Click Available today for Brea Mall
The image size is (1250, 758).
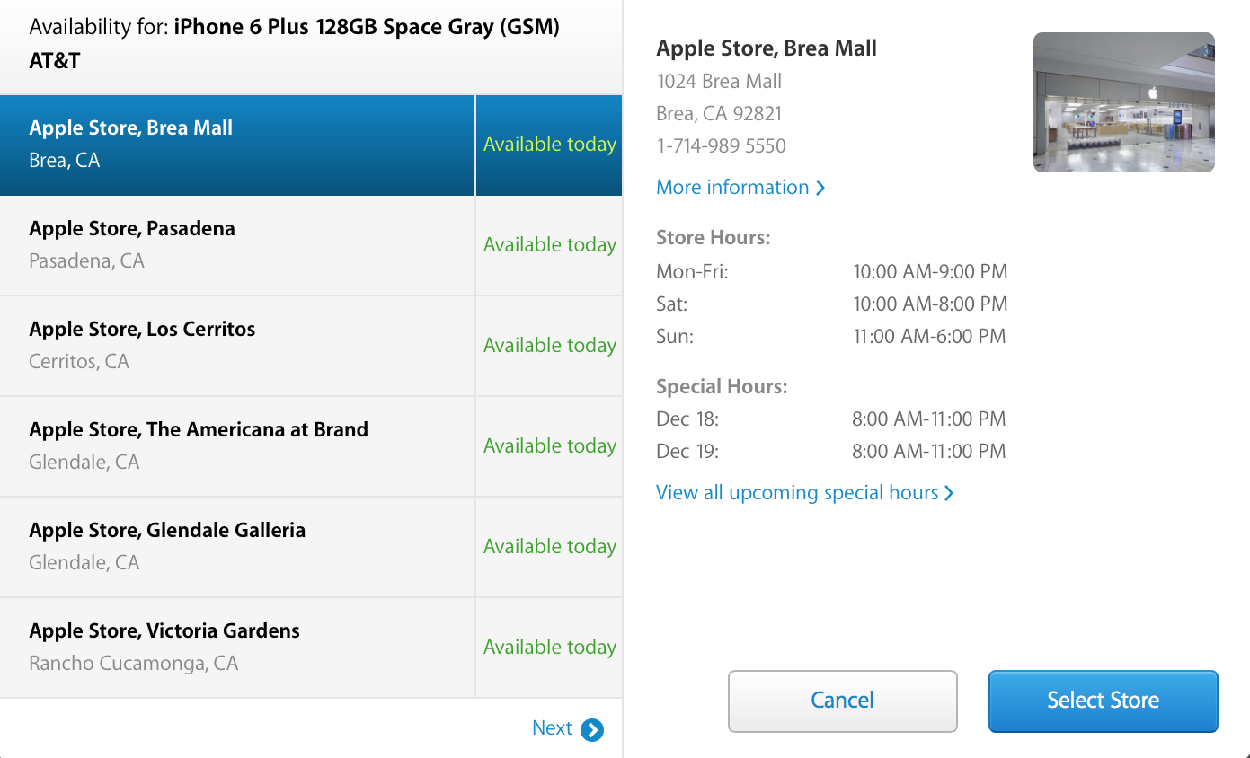(x=550, y=145)
